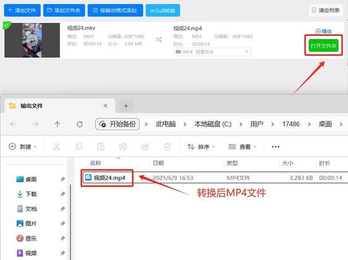
Task: Click the shuffle convert icon between files
Action: click(159, 39)
